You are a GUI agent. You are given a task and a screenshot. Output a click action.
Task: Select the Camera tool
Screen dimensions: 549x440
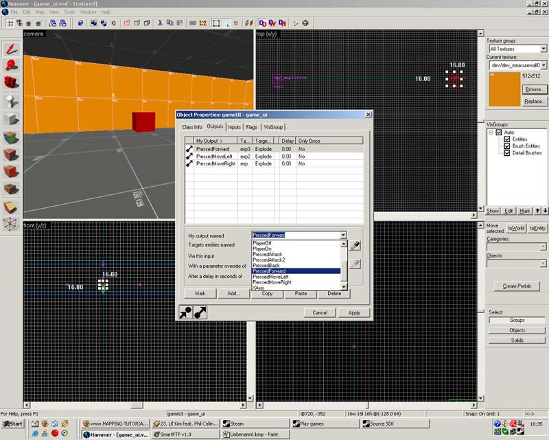[x=11, y=82]
